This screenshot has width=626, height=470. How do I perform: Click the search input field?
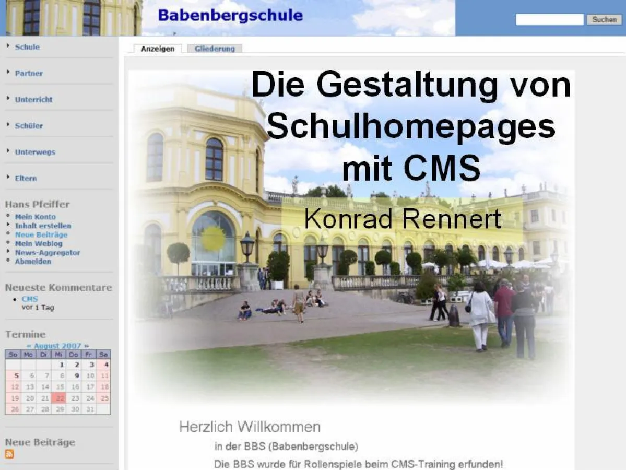coord(549,20)
